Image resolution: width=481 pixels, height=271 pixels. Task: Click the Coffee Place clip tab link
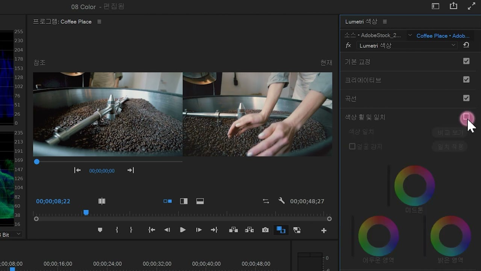pyautogui.click(x=443, y=36)
